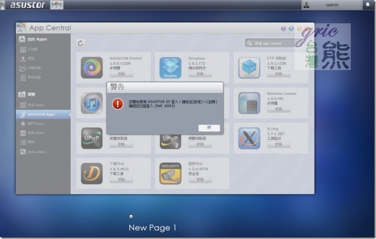Install X.Org with its 安裝 button
Viewport: 376px width, 239px height.
coord(279,144)
